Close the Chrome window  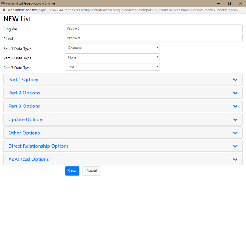pos(241,3)
